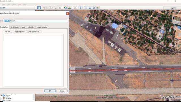Toggle the sidebar visibility toolbar icon
This screenshot has height=102, width=181.
39,8
